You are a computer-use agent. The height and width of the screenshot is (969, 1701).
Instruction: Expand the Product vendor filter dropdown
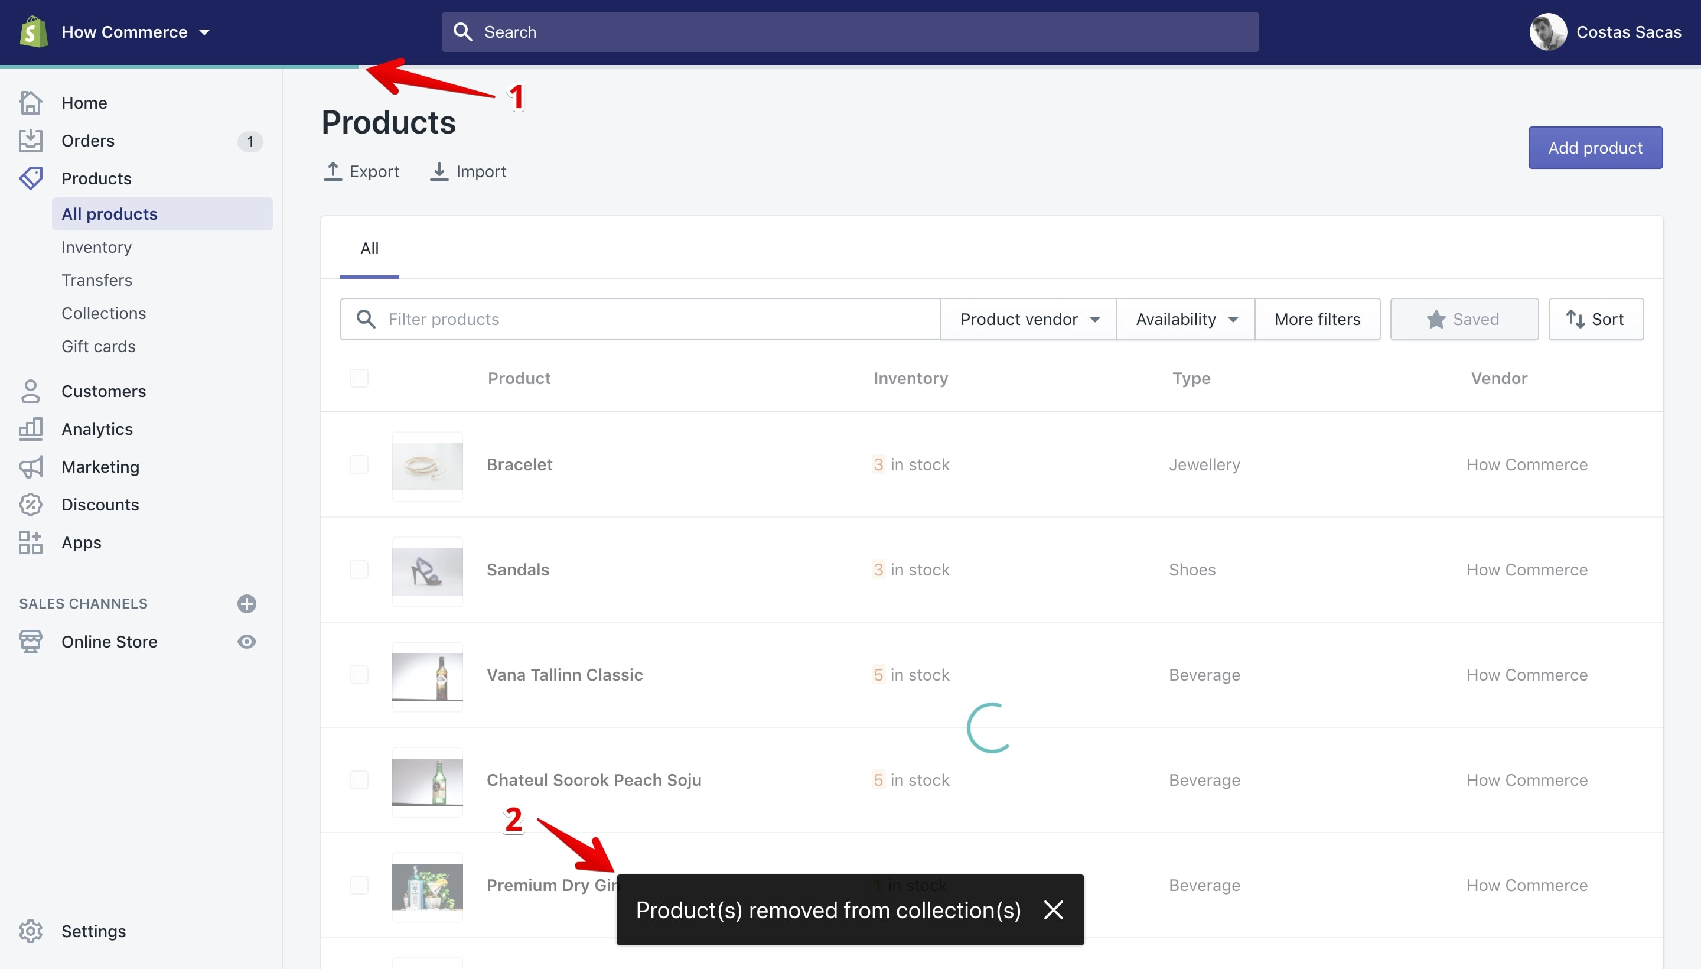[1028, 319]
